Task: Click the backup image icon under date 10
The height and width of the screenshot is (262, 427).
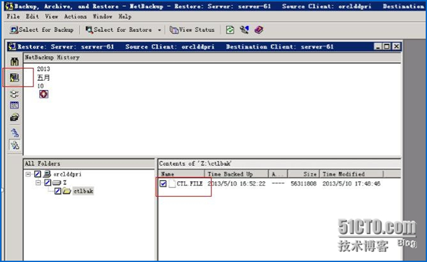Action: [x=43, y=94]
